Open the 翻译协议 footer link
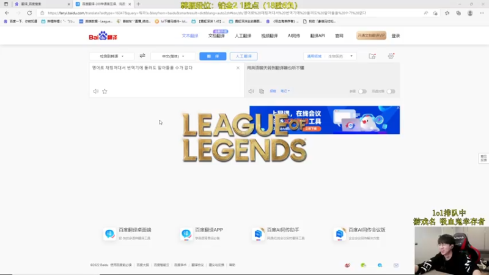 tap(197, 265)
